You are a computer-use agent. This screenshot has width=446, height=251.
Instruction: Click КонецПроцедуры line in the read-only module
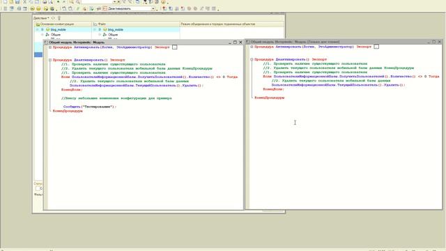click(x=270, y=98)
